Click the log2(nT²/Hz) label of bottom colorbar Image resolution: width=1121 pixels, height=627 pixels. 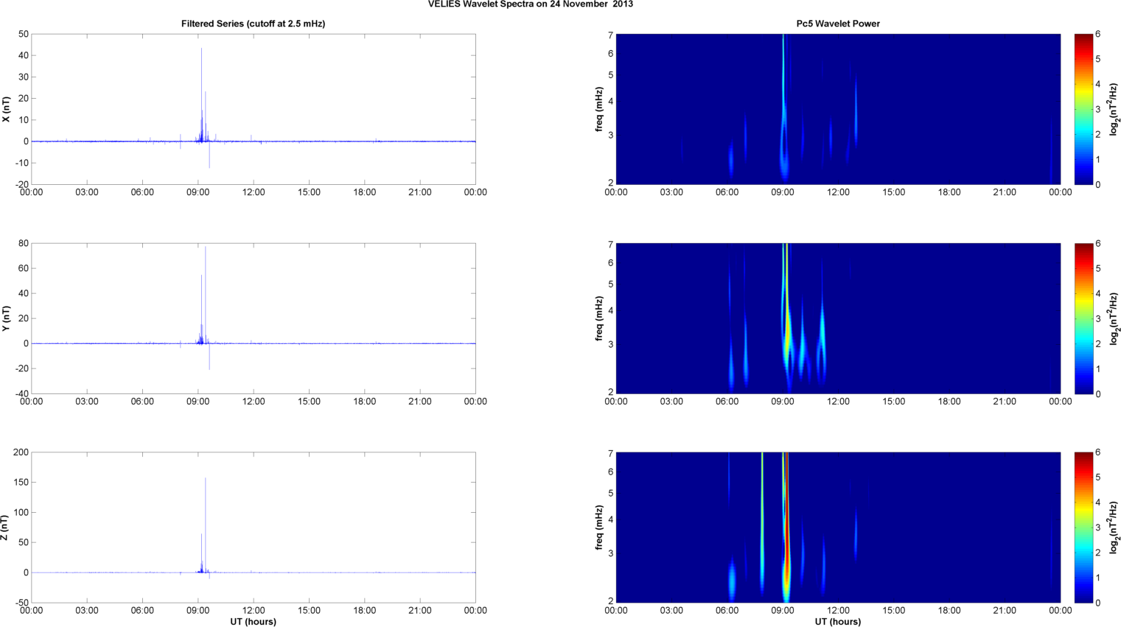pos(1114,528)
